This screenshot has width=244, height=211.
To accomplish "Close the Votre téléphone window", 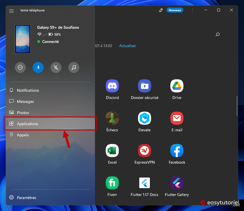I will click(231, 10).
